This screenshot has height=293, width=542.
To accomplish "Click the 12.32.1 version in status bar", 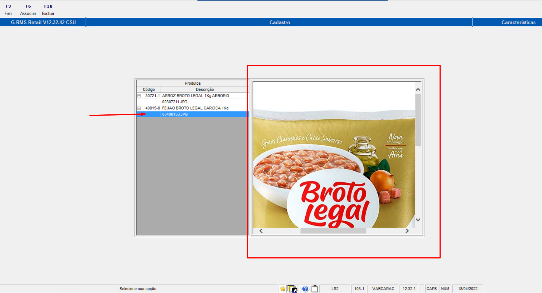I will coord(409,289).
